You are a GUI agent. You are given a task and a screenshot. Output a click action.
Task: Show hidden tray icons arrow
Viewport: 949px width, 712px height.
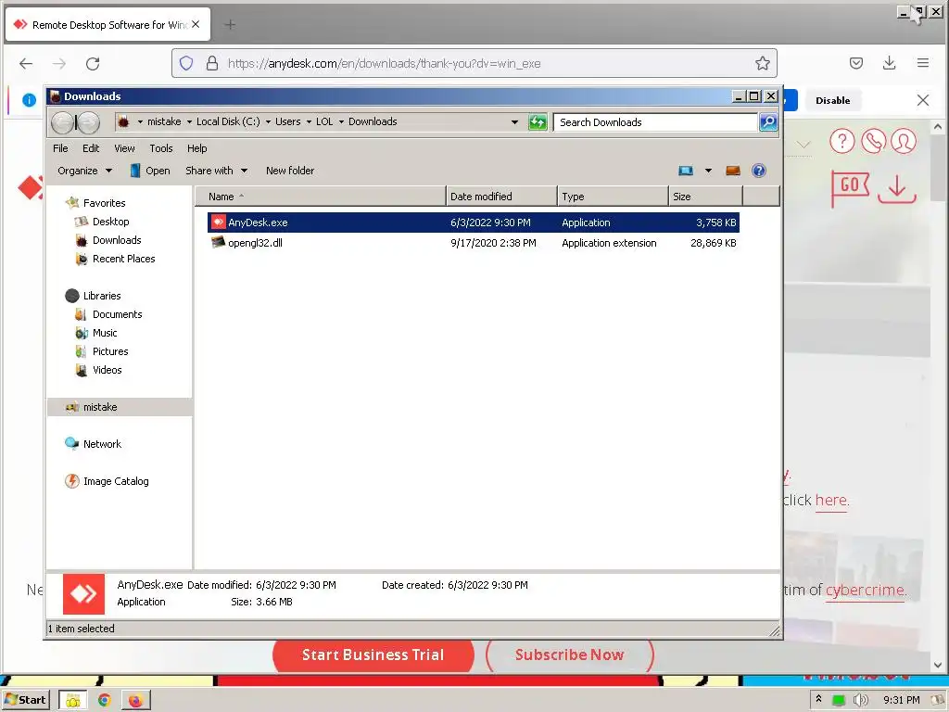click(x=819, y=699)
